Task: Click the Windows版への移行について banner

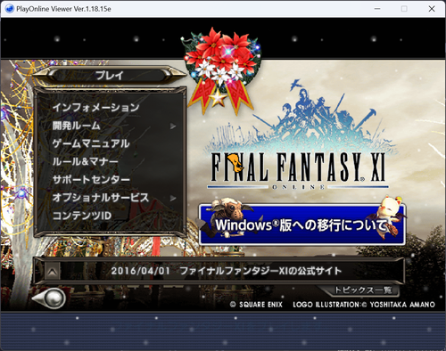Action: pos(301,224)
